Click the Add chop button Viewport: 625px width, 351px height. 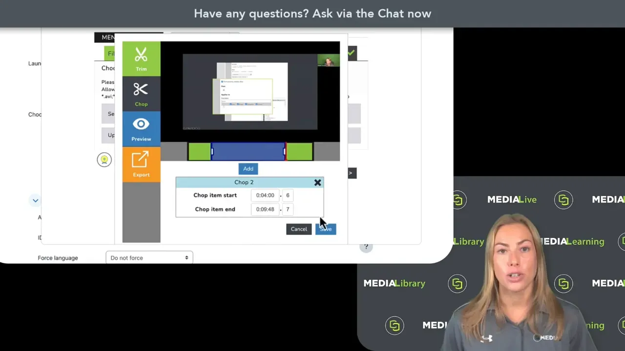[x=248, y=169]
